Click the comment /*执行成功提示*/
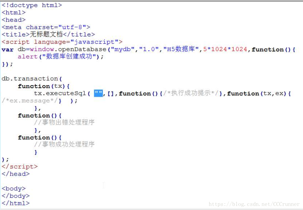Screen dimensions: 303x210 tap(191, 93)
